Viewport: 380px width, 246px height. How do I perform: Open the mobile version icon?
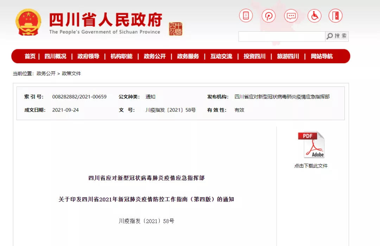(246, 15)
